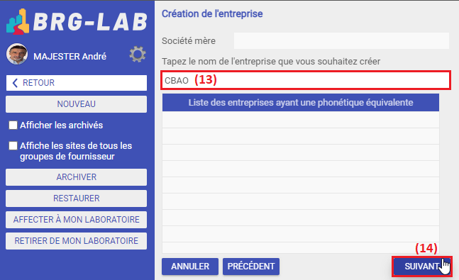This screenshot has height=280, width=459.
Task: Create a new entry with NOUVEAU
Action: pos(77,104)
